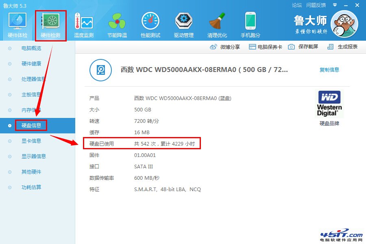The image size is (366, 244).
Task: Open 硬件体检 hardware checkup icon
Action: [x=17, y=21]
